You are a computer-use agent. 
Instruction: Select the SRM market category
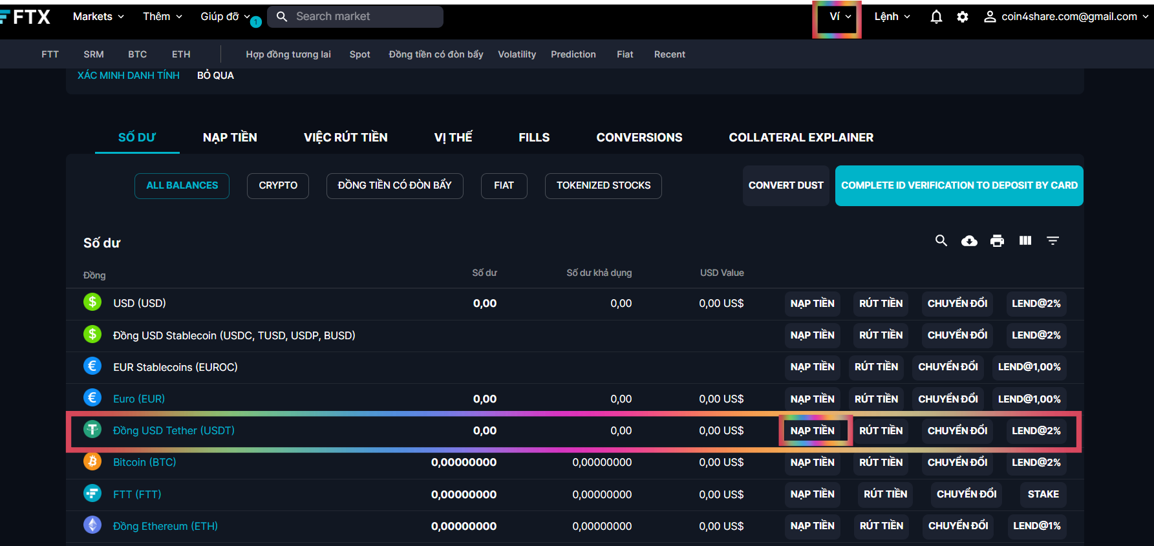click(x=94, y=54)
